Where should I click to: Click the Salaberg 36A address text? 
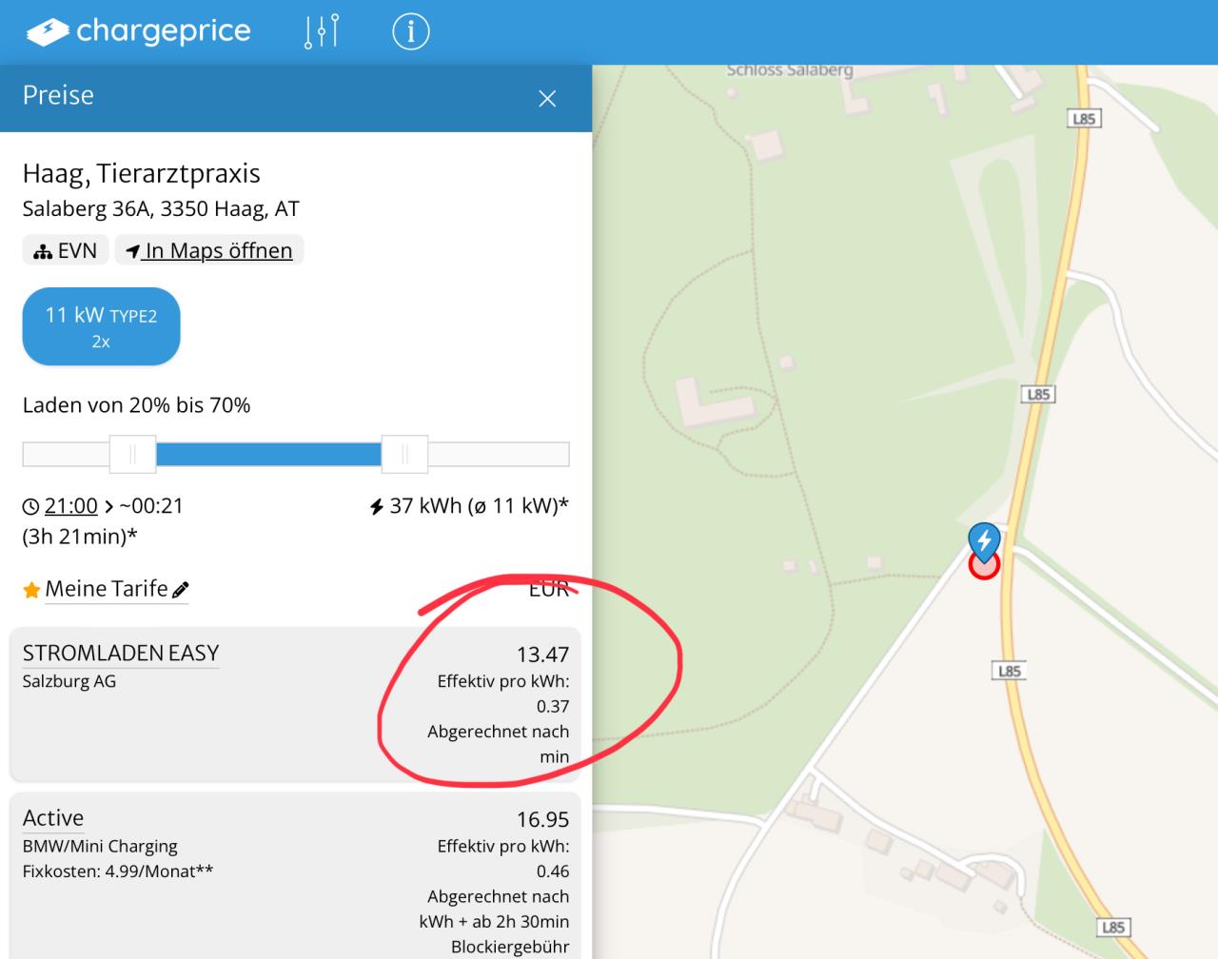(161, 208)
